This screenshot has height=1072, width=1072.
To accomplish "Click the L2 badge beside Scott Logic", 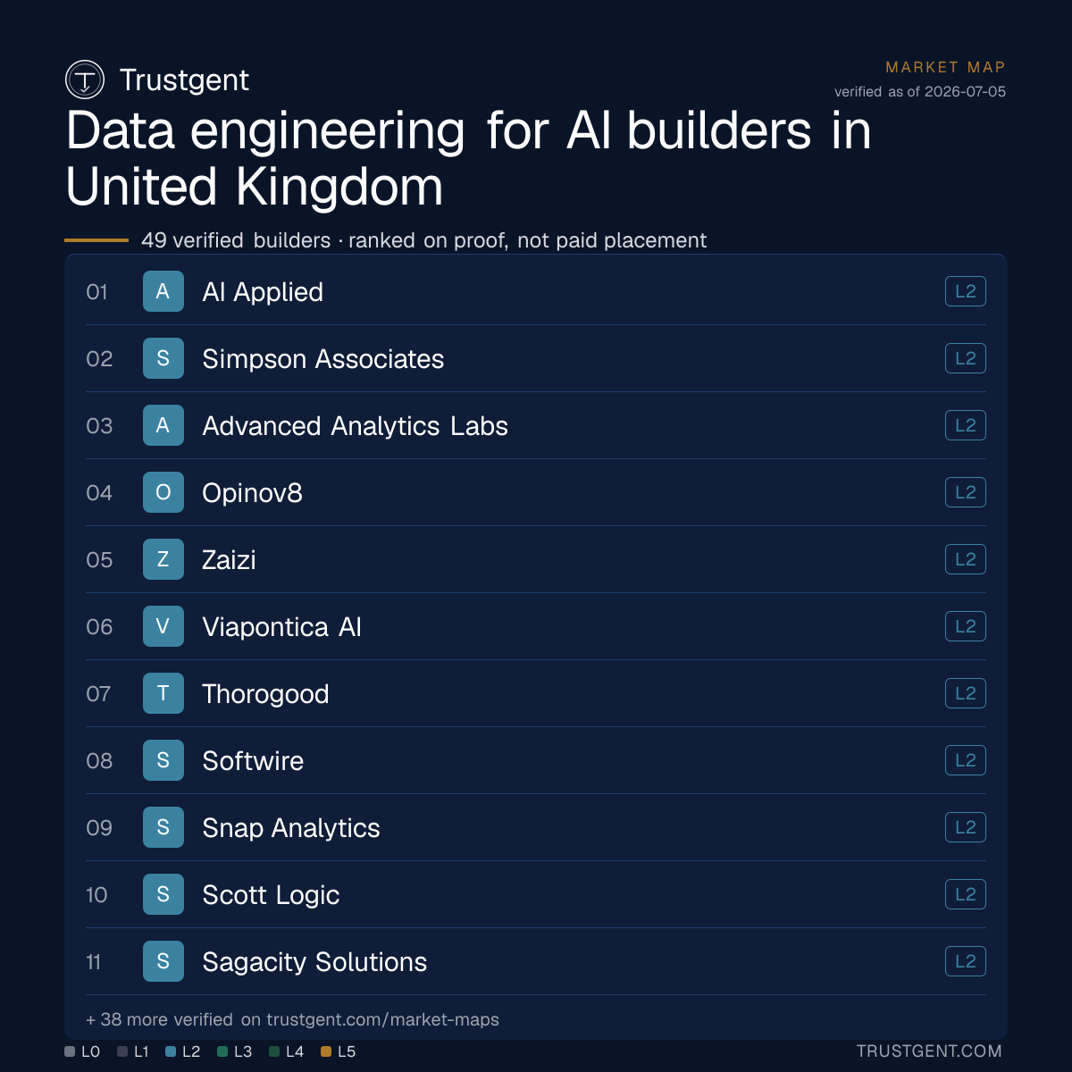I will click(966, 894).
